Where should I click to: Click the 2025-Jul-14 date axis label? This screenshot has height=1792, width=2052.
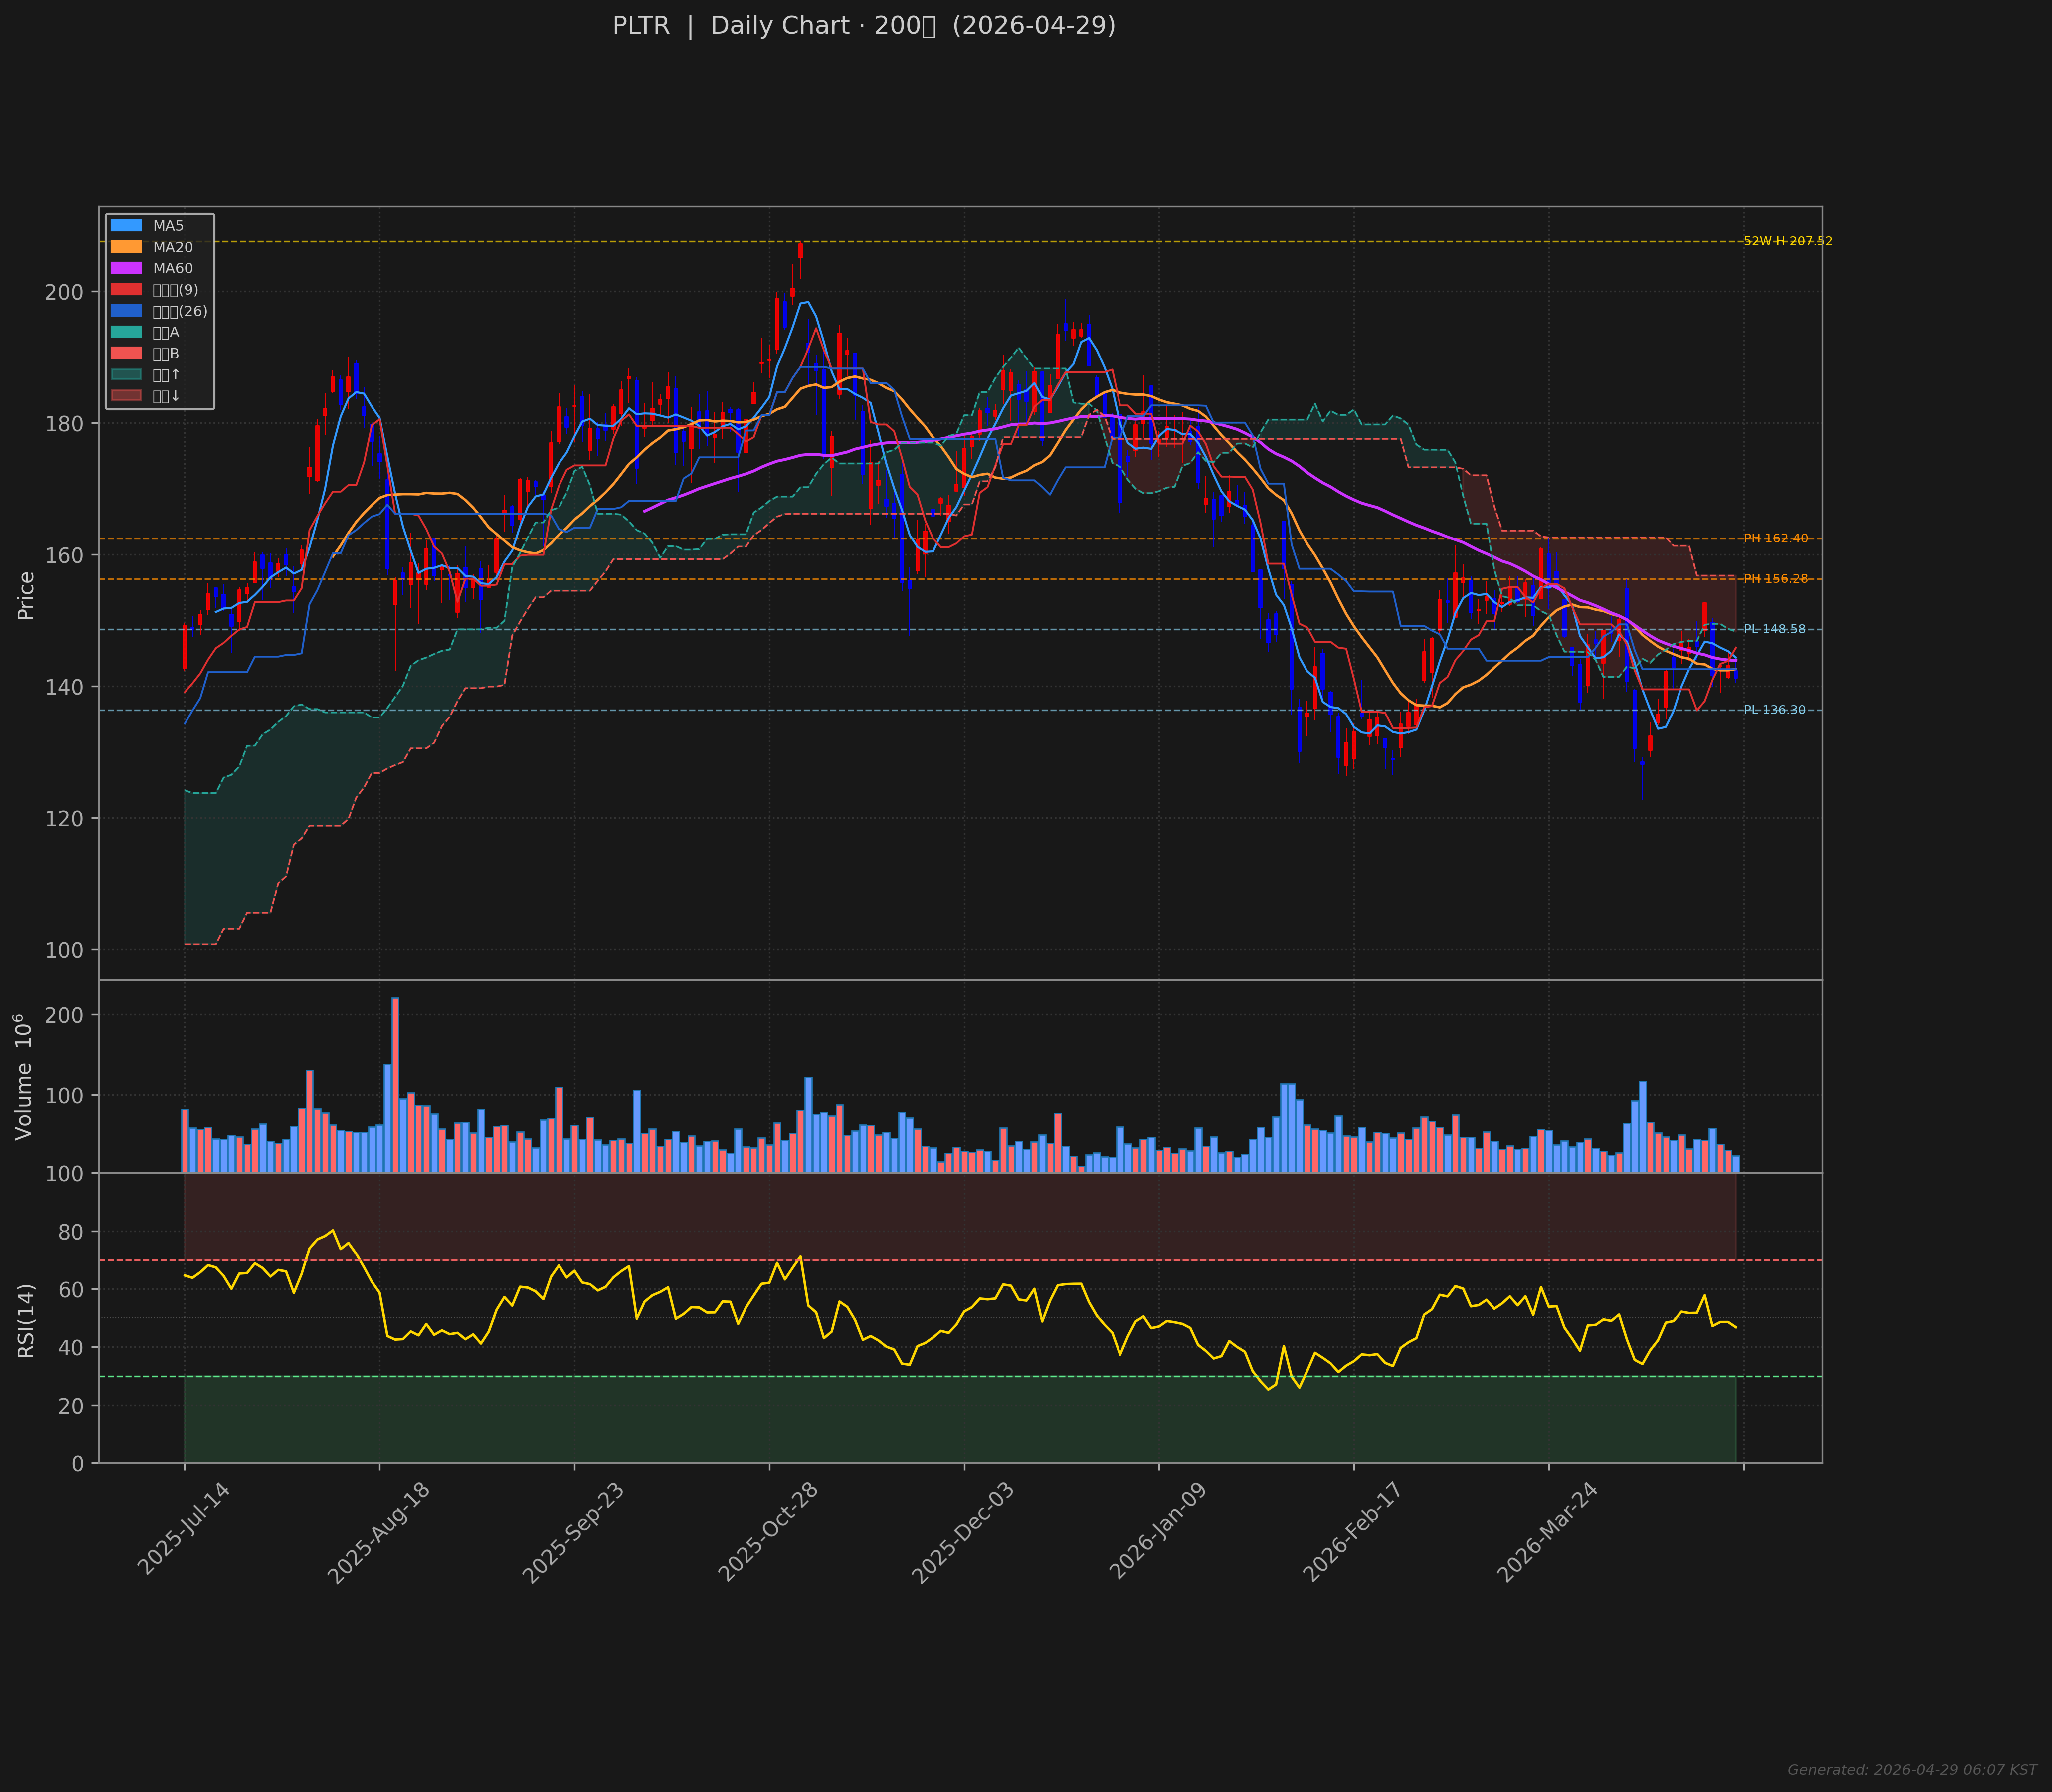pos(183,1529)
